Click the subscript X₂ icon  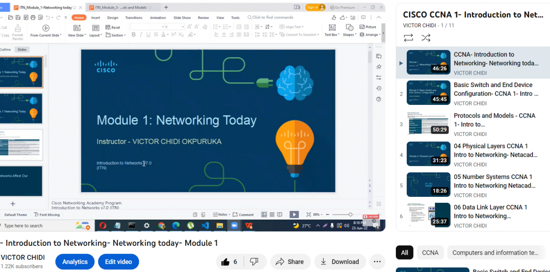point(181,34)
